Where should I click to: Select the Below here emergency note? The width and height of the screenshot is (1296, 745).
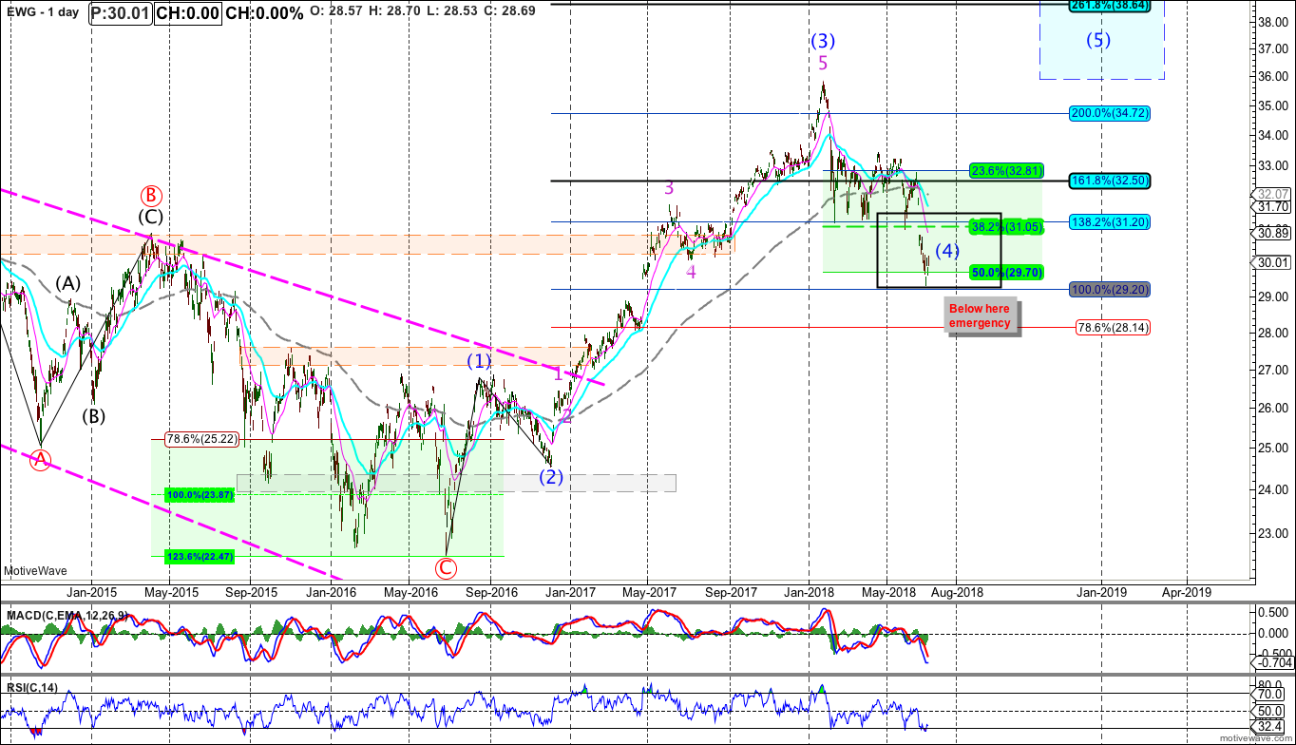980,316
